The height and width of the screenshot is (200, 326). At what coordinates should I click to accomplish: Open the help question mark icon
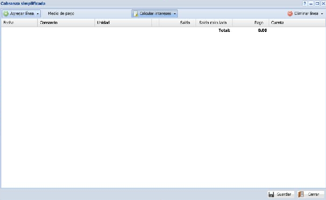305,3
